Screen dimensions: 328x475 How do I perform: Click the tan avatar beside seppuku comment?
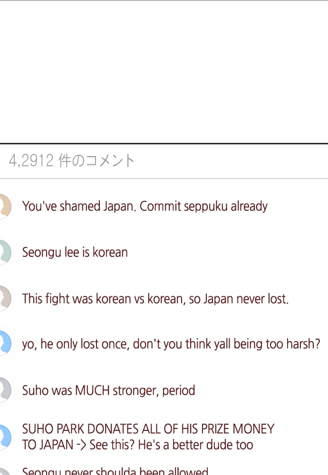click(5, 206)
